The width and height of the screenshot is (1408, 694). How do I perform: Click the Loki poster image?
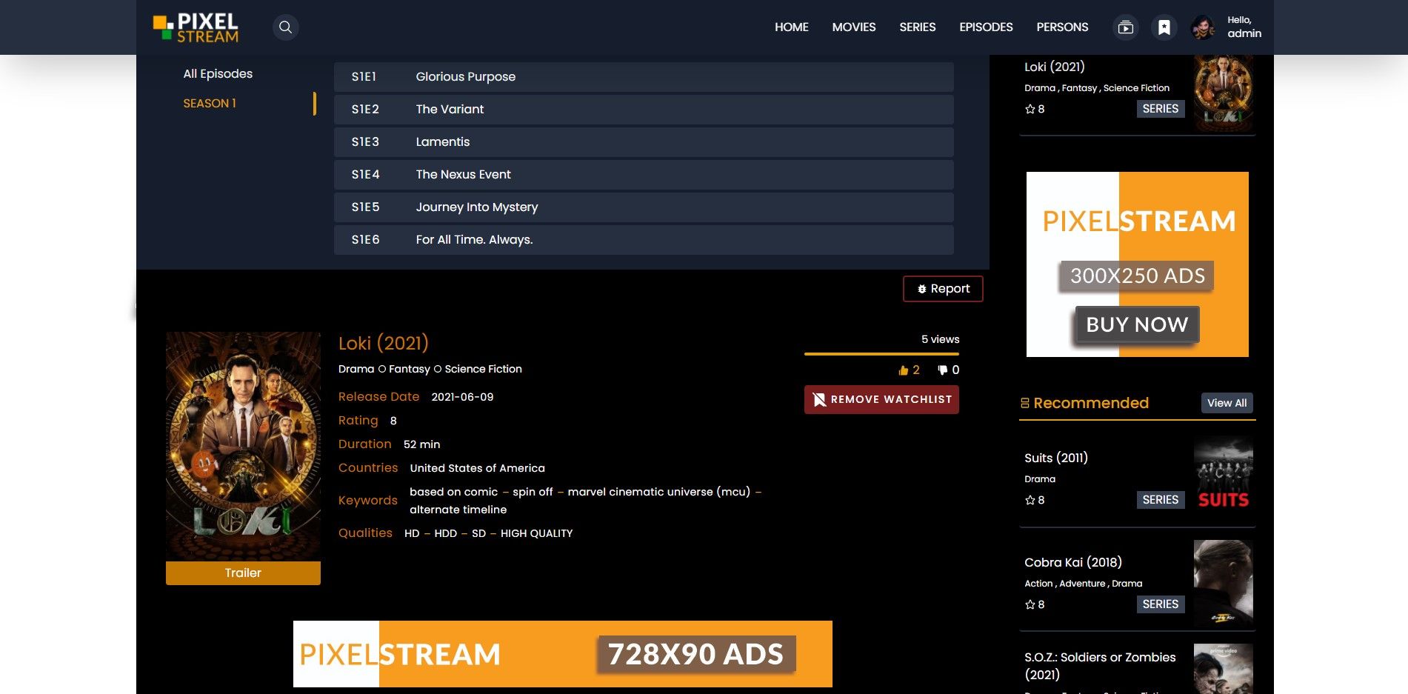(243, 446)
